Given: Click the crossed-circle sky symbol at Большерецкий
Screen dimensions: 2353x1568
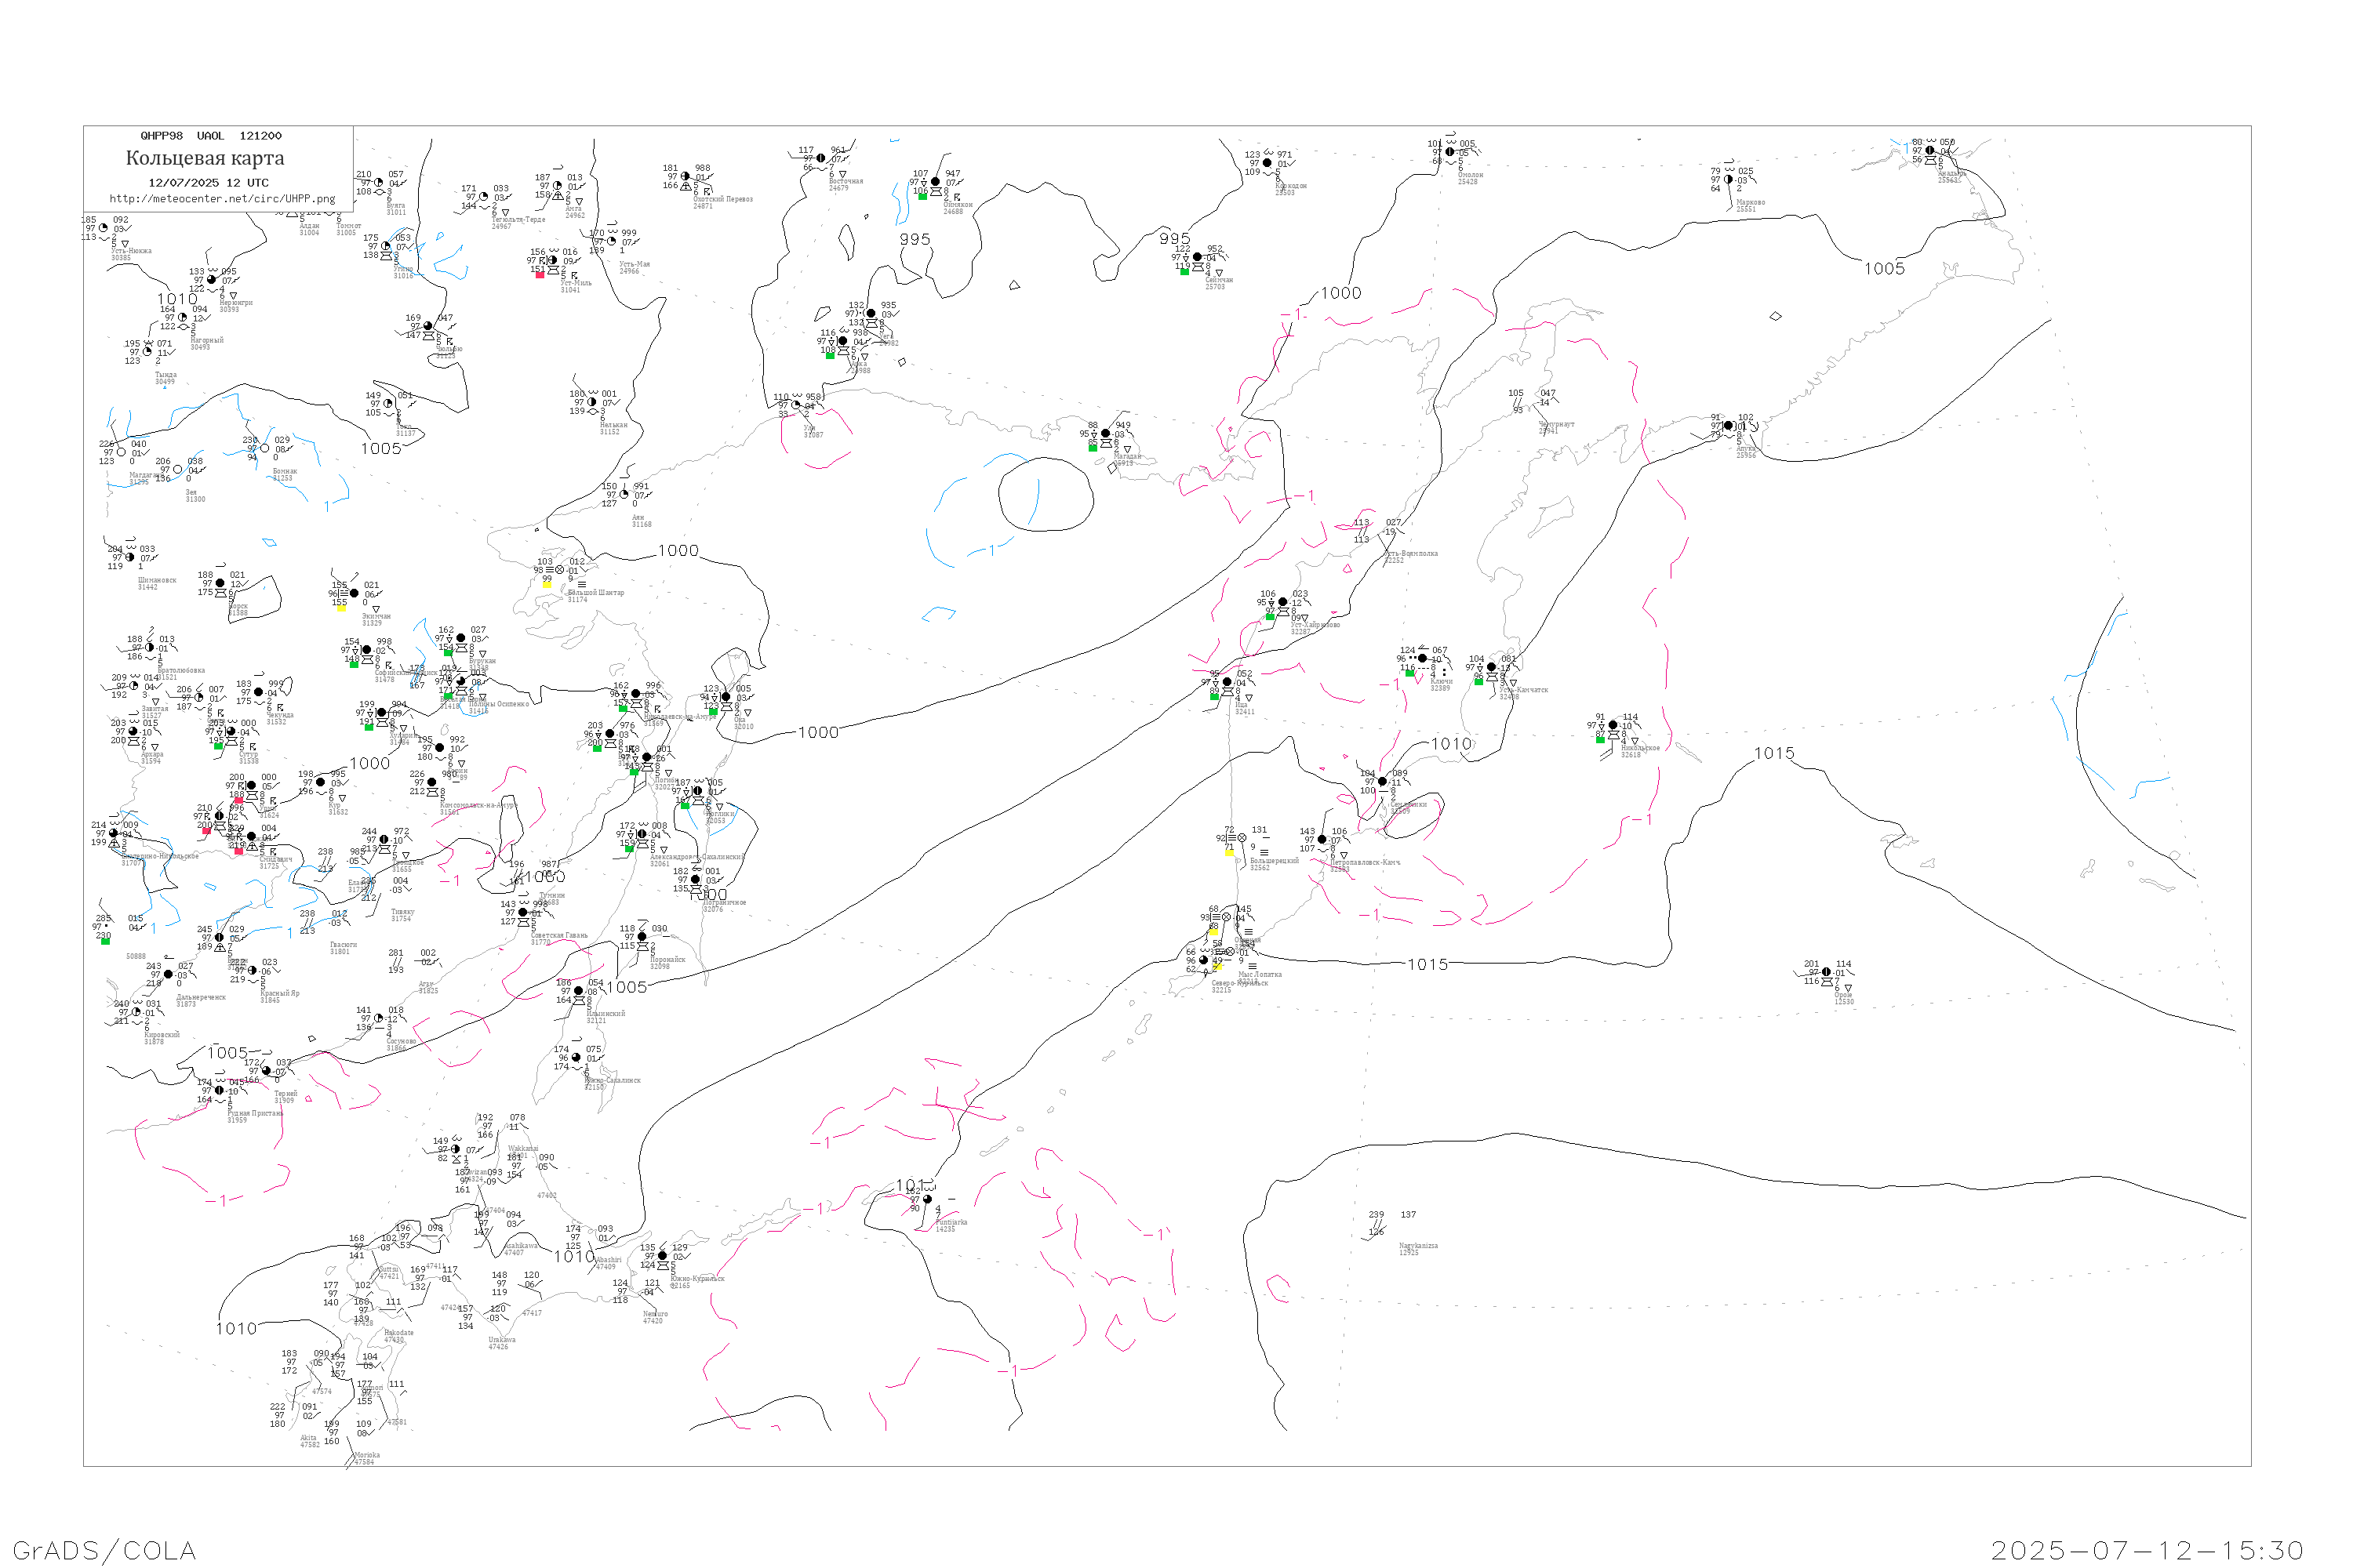Looking at the screenshot, I should coord(1242,838).
